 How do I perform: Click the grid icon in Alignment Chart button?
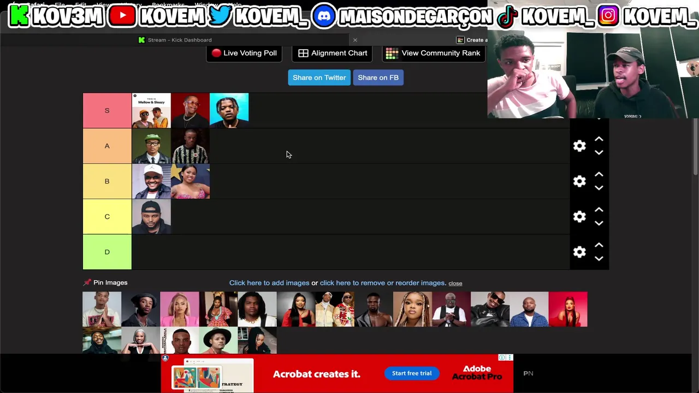(x=303, y=53)
